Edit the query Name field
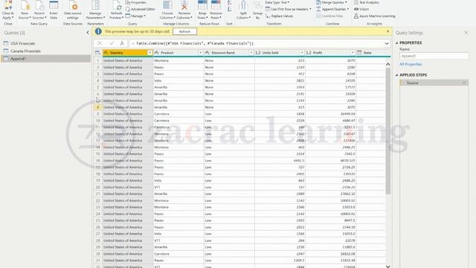Viewport: 476px width, 268px height. click(x=434, y=56)
